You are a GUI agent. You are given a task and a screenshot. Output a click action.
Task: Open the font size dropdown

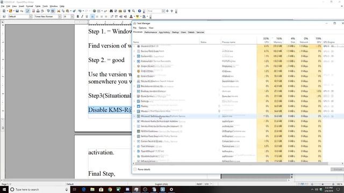tap(72, 17)
